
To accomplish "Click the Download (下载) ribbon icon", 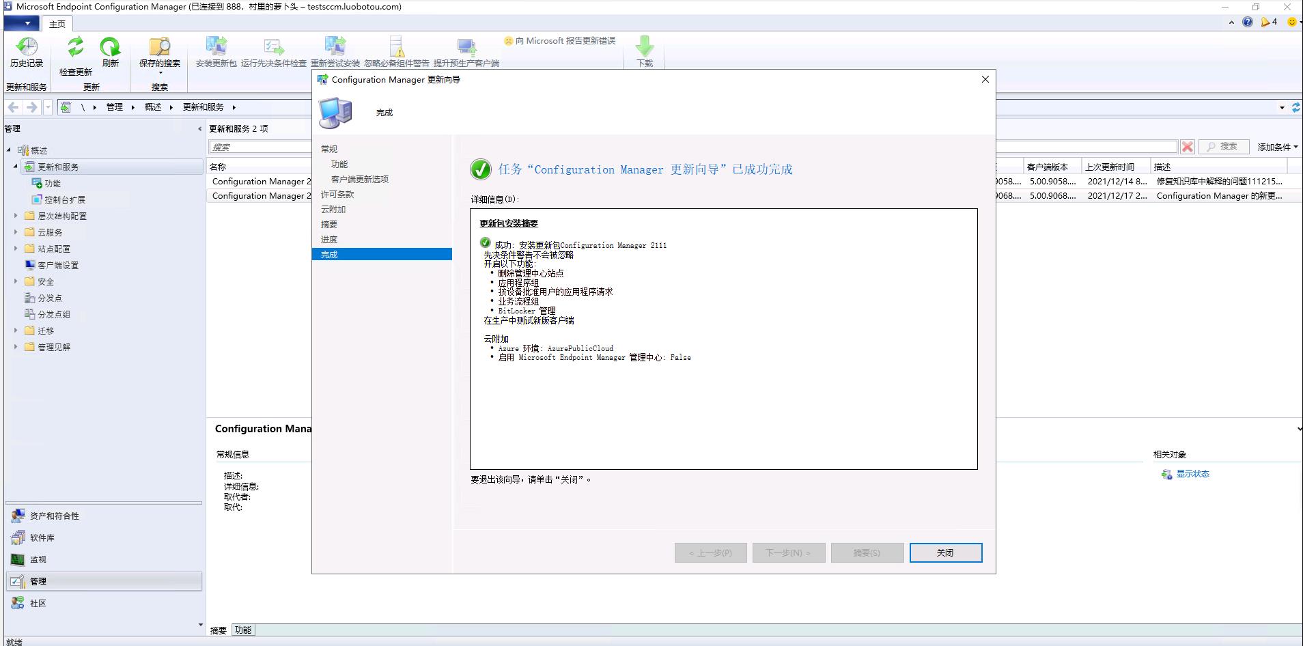I will click(x=644, y=52).
